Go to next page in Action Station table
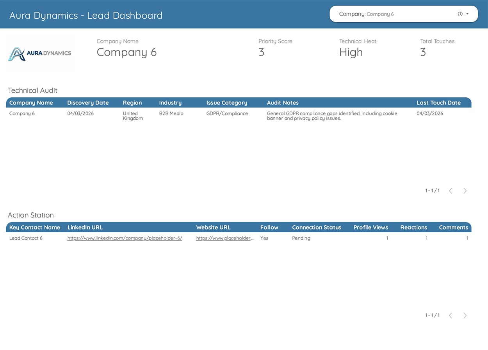The height and width of the screenshot is (350, 488). coord(465,316)
